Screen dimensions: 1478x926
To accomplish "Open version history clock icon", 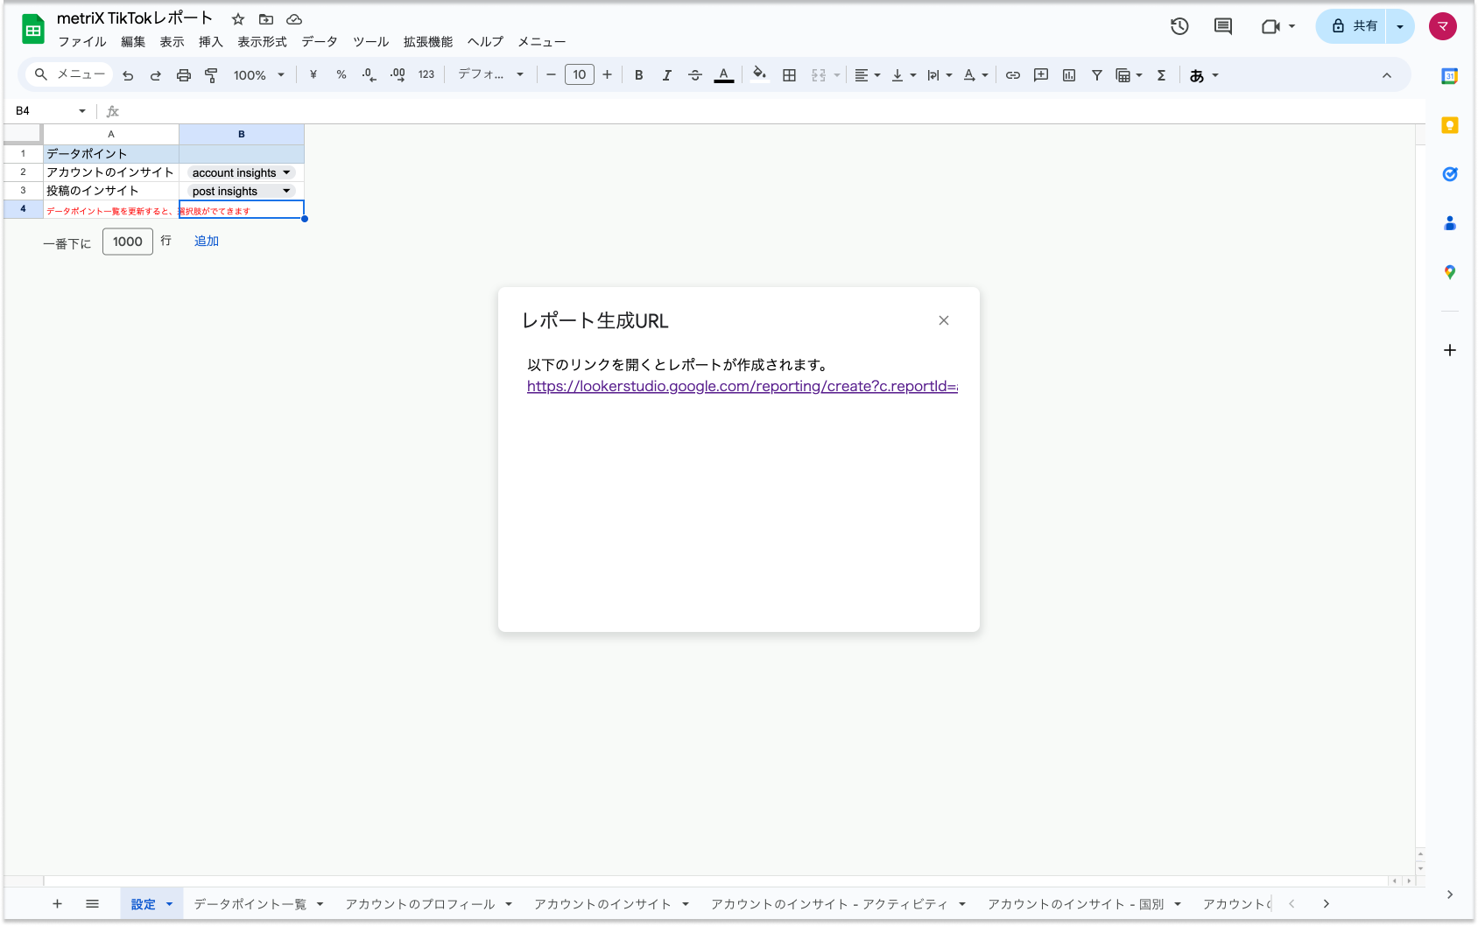I will 1179,26.
